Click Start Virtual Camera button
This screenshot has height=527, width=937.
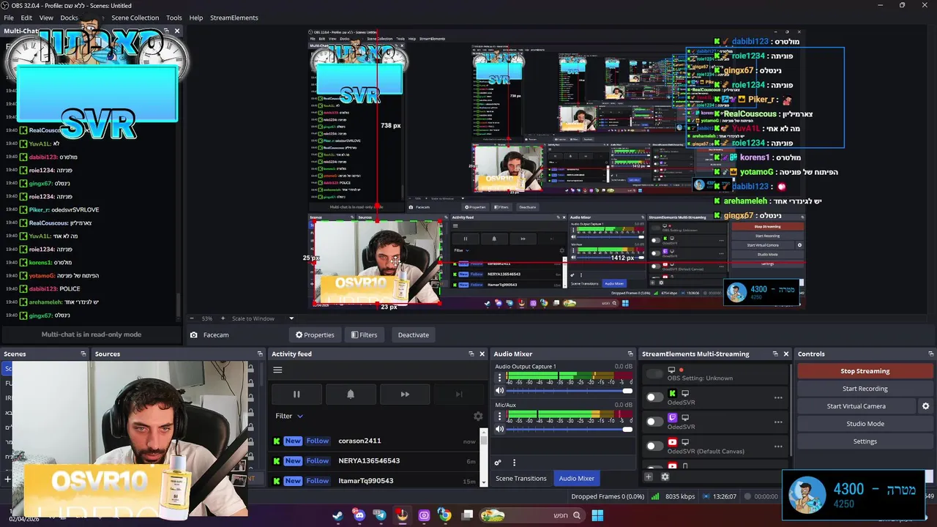pos(856,406)
